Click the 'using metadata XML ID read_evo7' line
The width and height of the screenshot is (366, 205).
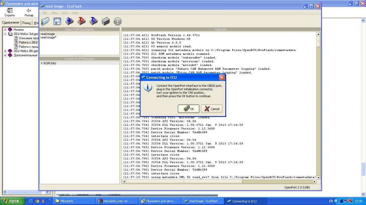pyautogui.click(x=220, y=177)
